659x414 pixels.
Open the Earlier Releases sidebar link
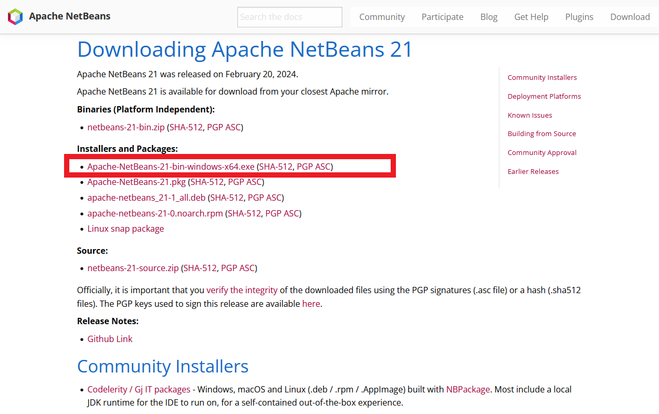[x=533, y=171]
